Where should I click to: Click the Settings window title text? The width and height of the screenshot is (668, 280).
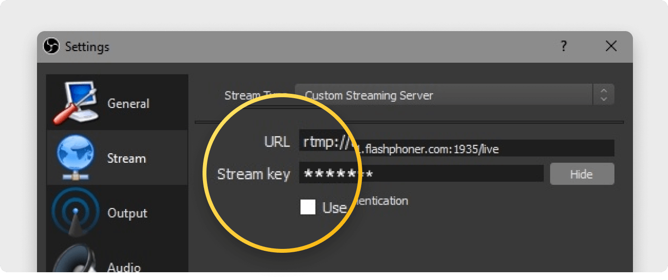[87, 47]
